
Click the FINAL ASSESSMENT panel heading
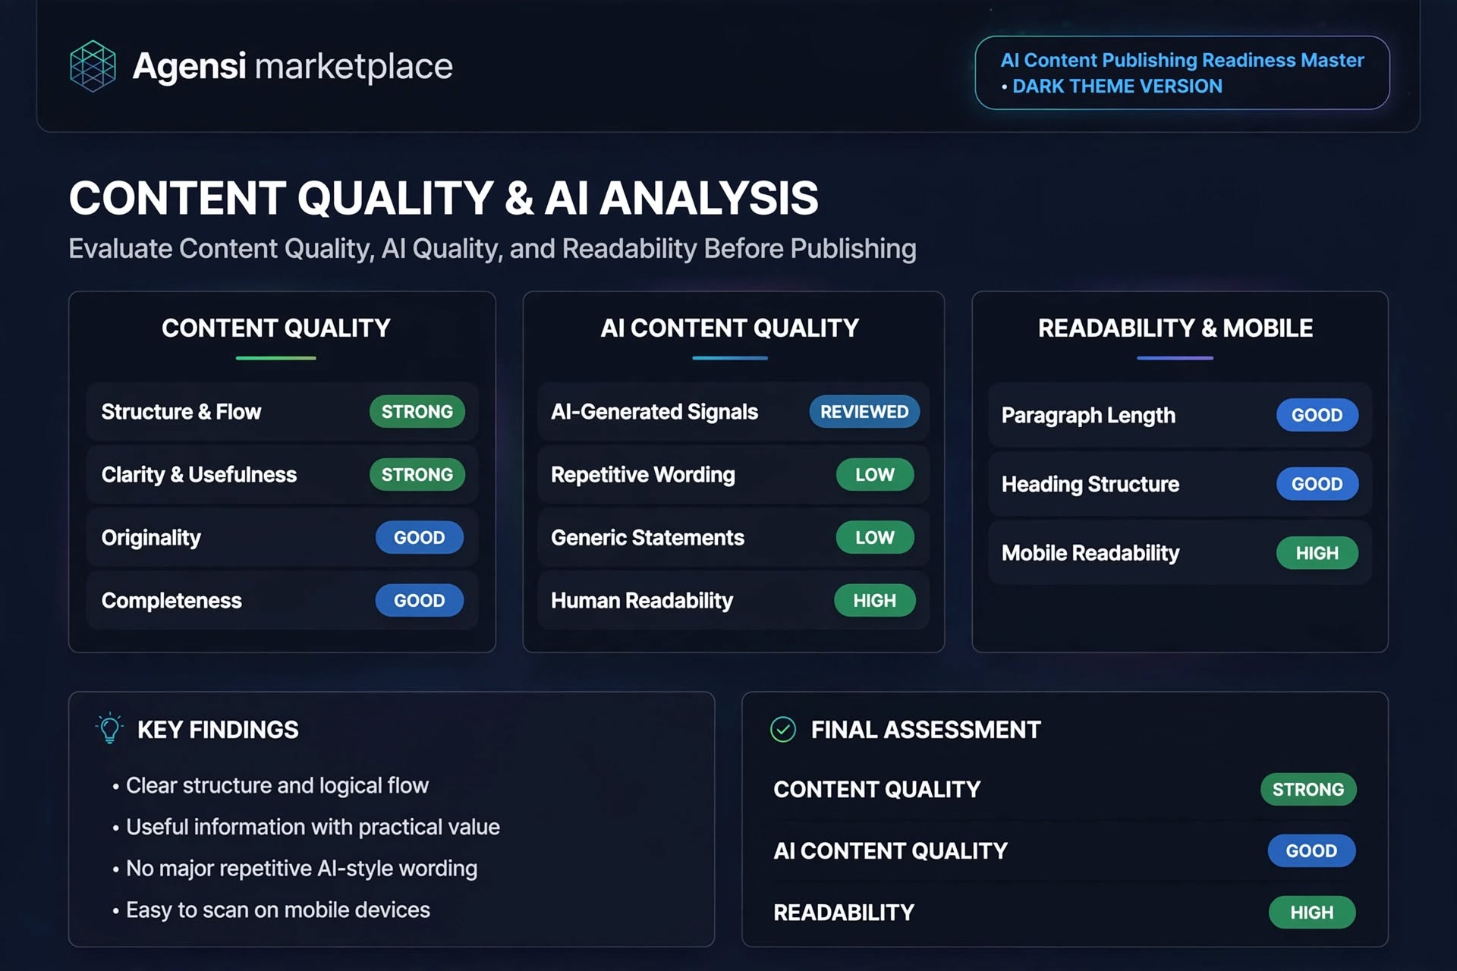pyautogui.click(x=926, y=730)
